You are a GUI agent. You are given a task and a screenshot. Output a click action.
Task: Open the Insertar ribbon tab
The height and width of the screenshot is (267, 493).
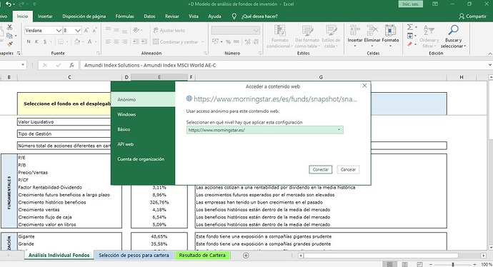pos(45,16)
